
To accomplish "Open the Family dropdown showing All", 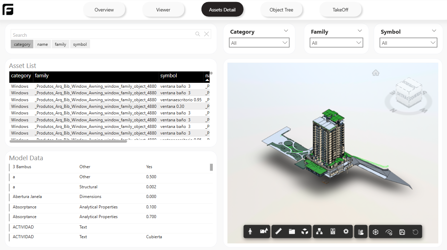I will click(x=336, y=43).
